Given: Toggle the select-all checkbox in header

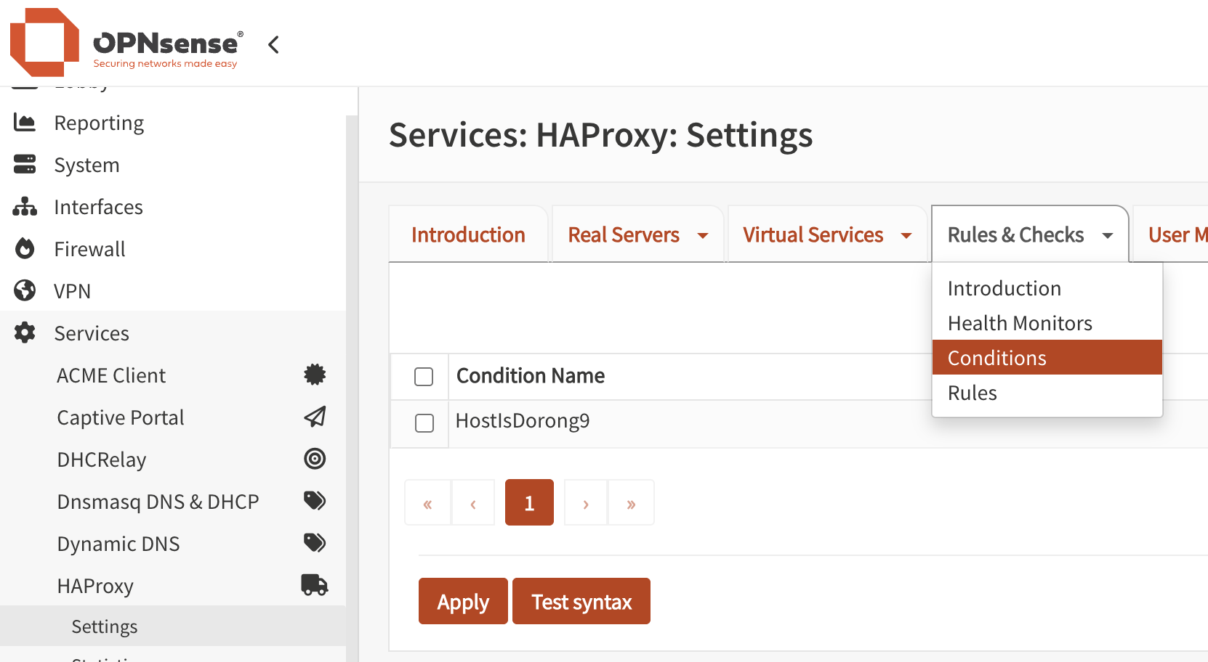Looking at the screenshot, I should (424, 377).
